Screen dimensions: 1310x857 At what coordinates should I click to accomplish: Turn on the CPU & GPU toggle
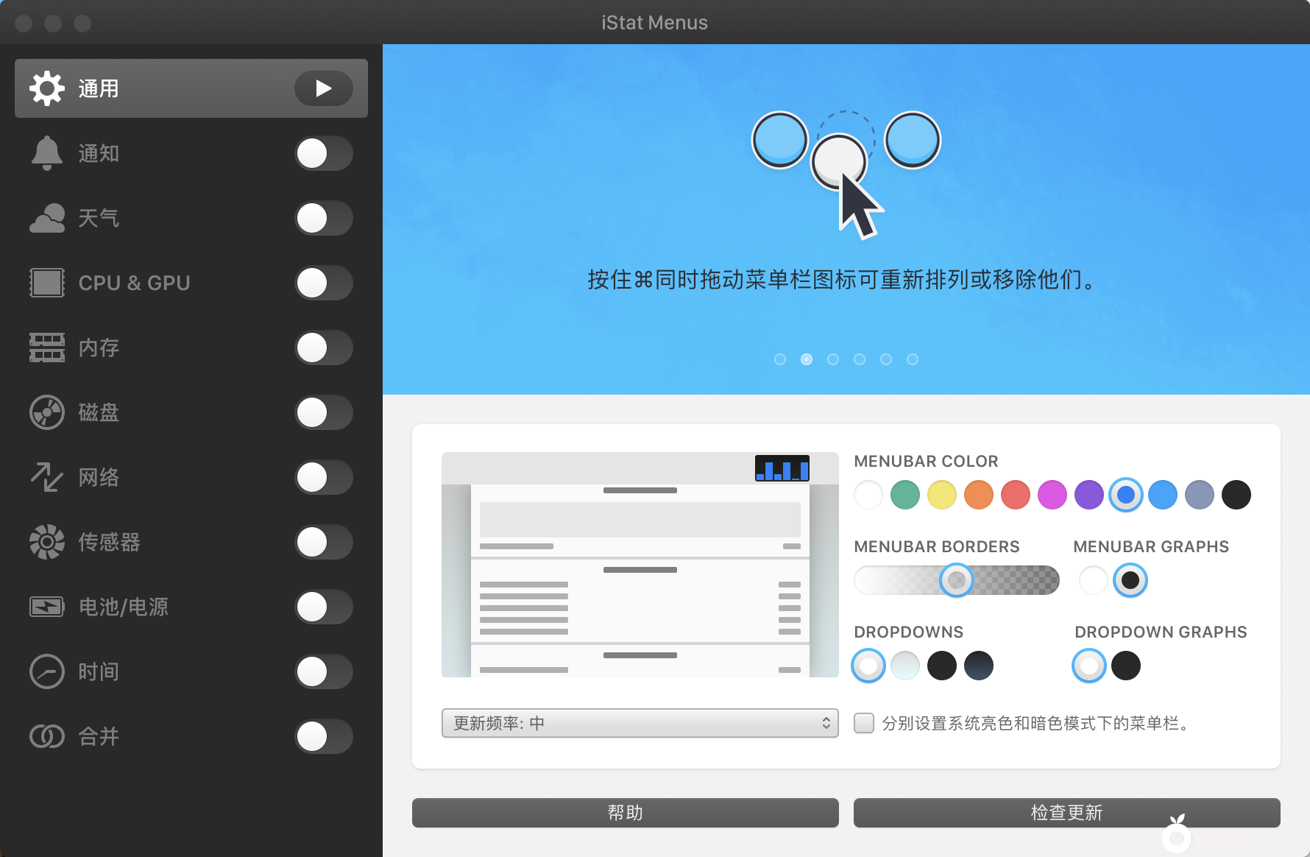324,283
